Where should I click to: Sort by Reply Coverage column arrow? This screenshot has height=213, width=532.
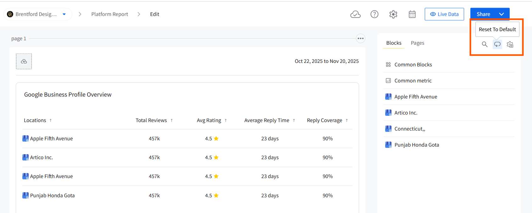(x=347, y=121)
